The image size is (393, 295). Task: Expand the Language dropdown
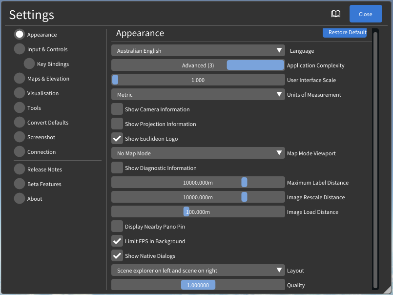[x=198, y=51]
